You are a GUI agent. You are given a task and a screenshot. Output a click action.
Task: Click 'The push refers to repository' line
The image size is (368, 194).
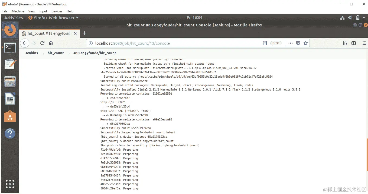point(150,145)
